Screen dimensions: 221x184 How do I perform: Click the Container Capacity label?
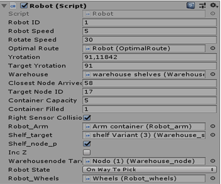pyautogui.click(x=42, y=100)
